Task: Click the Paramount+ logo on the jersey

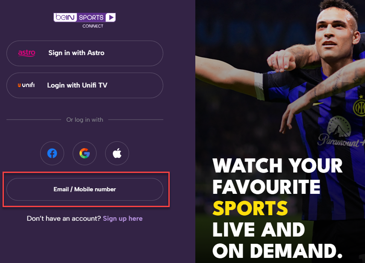Action: [x=341, y=132]
